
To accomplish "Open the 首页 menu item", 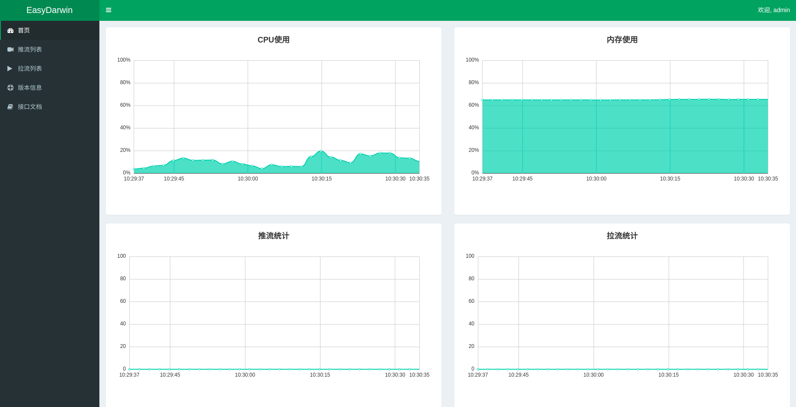I will pyautogui.click(x=49, y=30).
